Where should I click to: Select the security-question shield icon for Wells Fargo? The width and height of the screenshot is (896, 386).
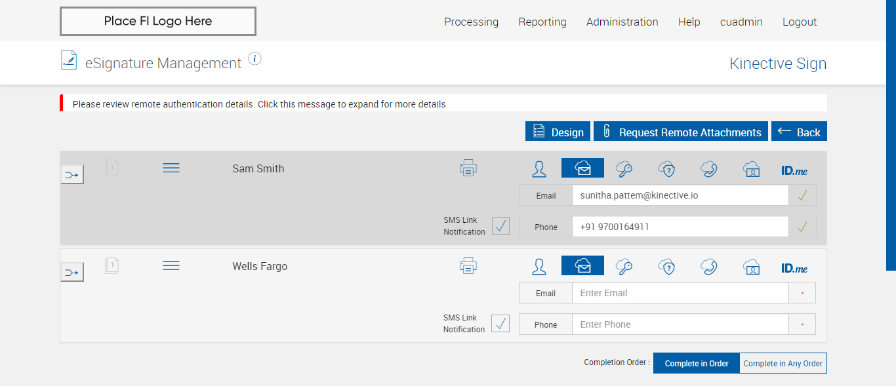(666, 267)
